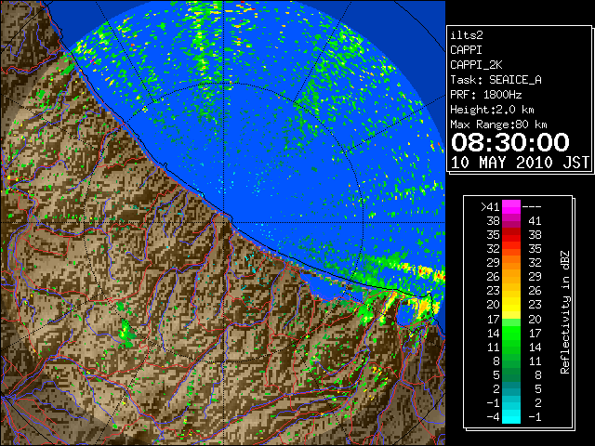Pick the yellow 20–23 dBZ color band
Screen dimensions: 595x446
(x=511, y=305)
